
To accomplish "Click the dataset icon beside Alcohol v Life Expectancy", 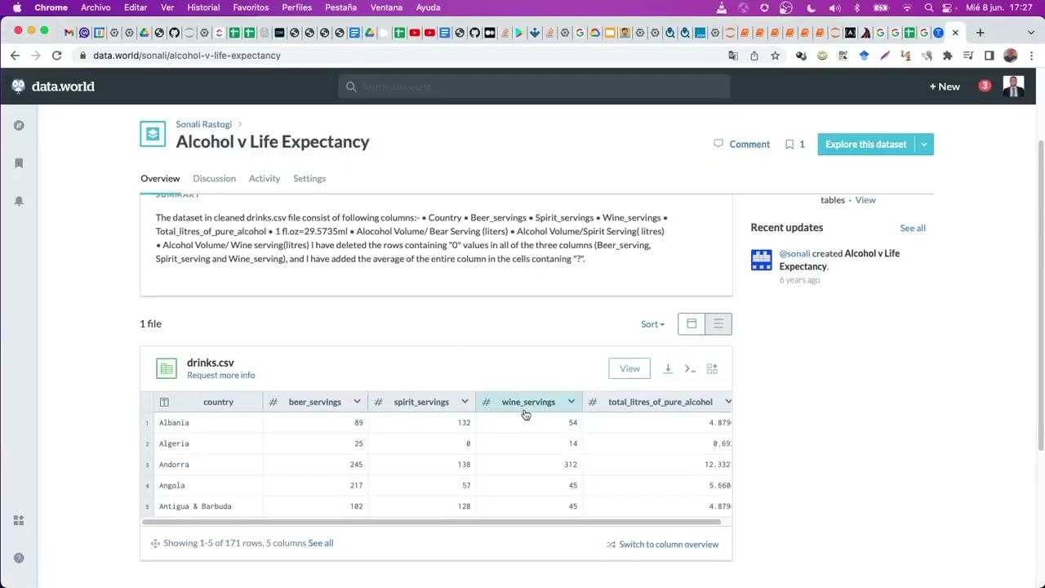I will point(153,134).
